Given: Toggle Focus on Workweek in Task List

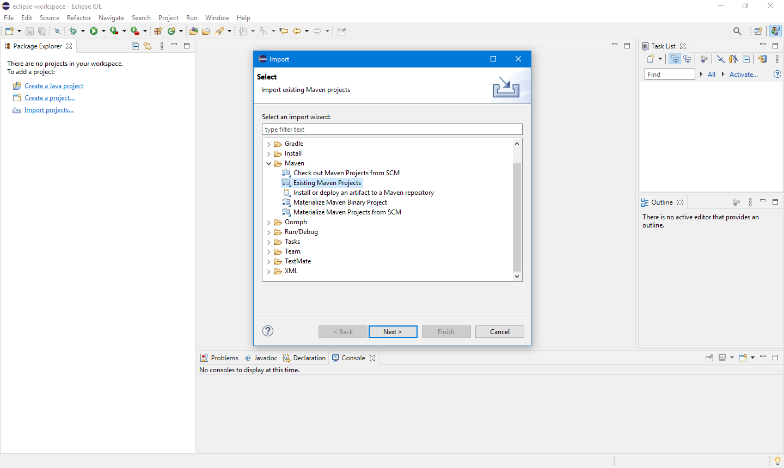Looking at the screenshot, I should tap(704, 59).
